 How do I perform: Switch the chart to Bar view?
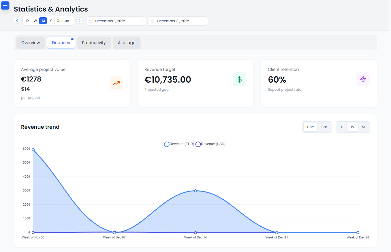pyautogui.click(x=324, y=127)
